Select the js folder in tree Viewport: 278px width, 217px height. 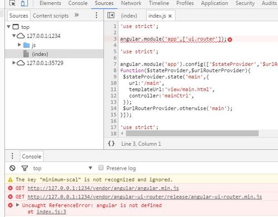tap(33, 45)
